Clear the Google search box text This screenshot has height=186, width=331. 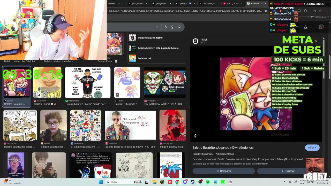tap(157, 27)
